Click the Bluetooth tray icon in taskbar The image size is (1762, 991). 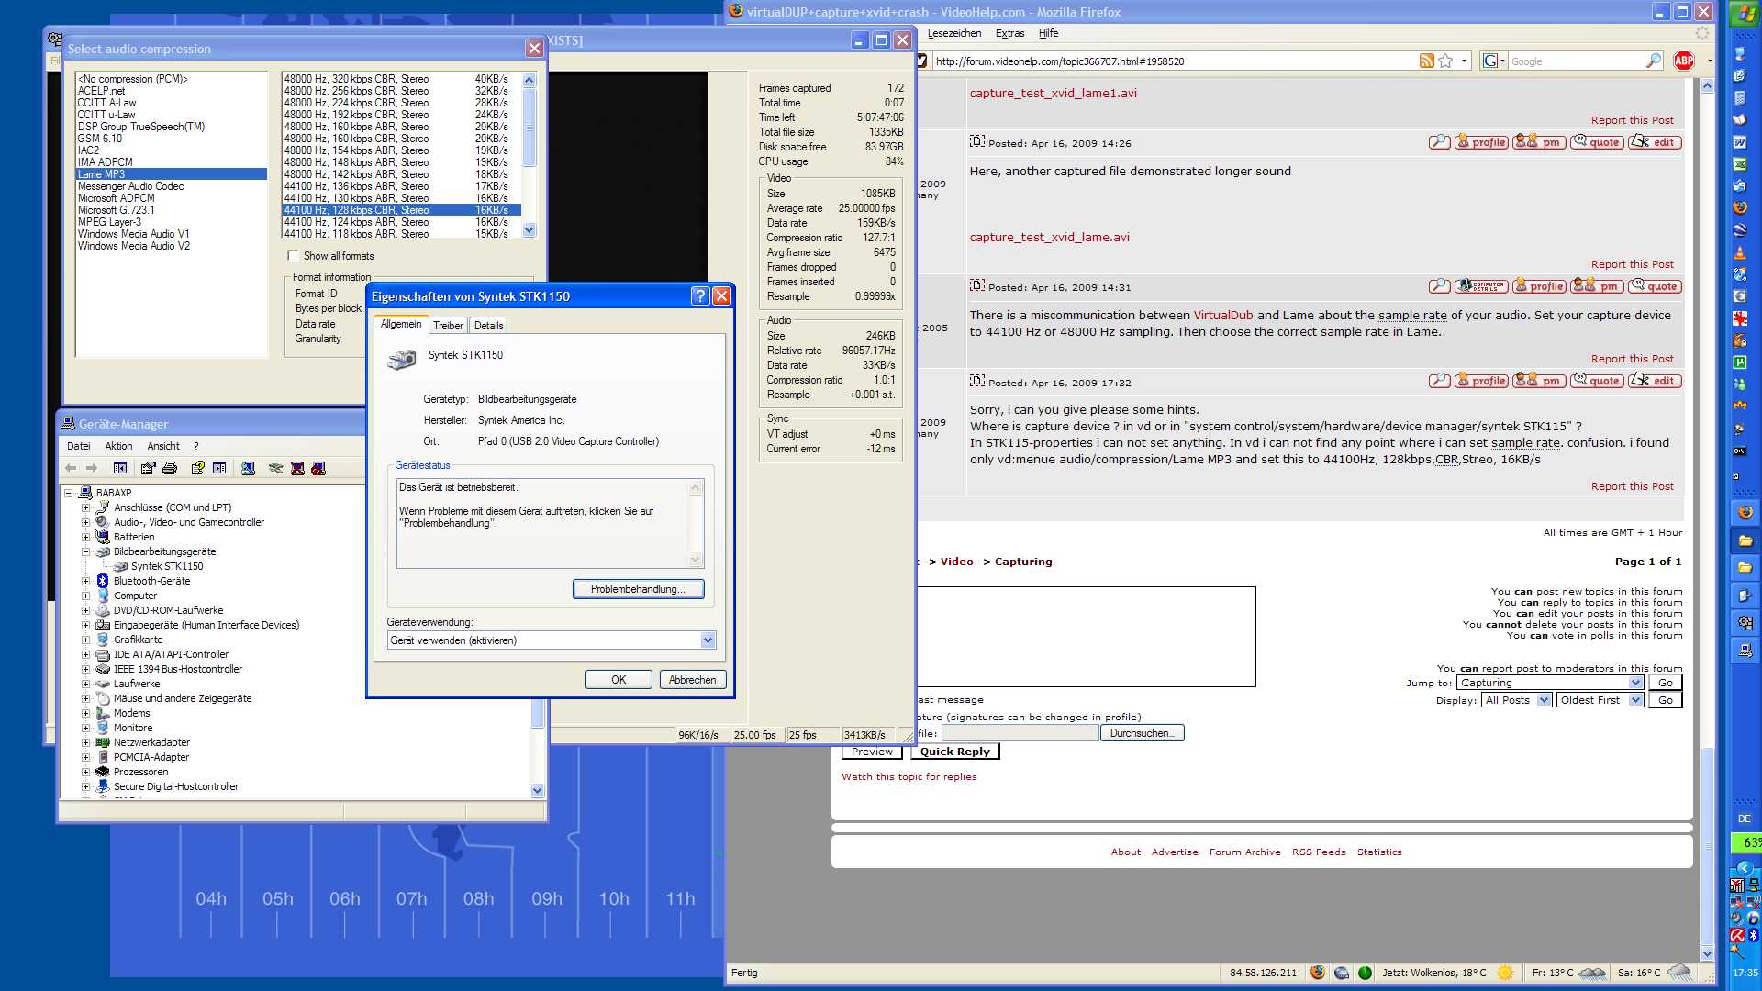click(x=1753, y=935)
